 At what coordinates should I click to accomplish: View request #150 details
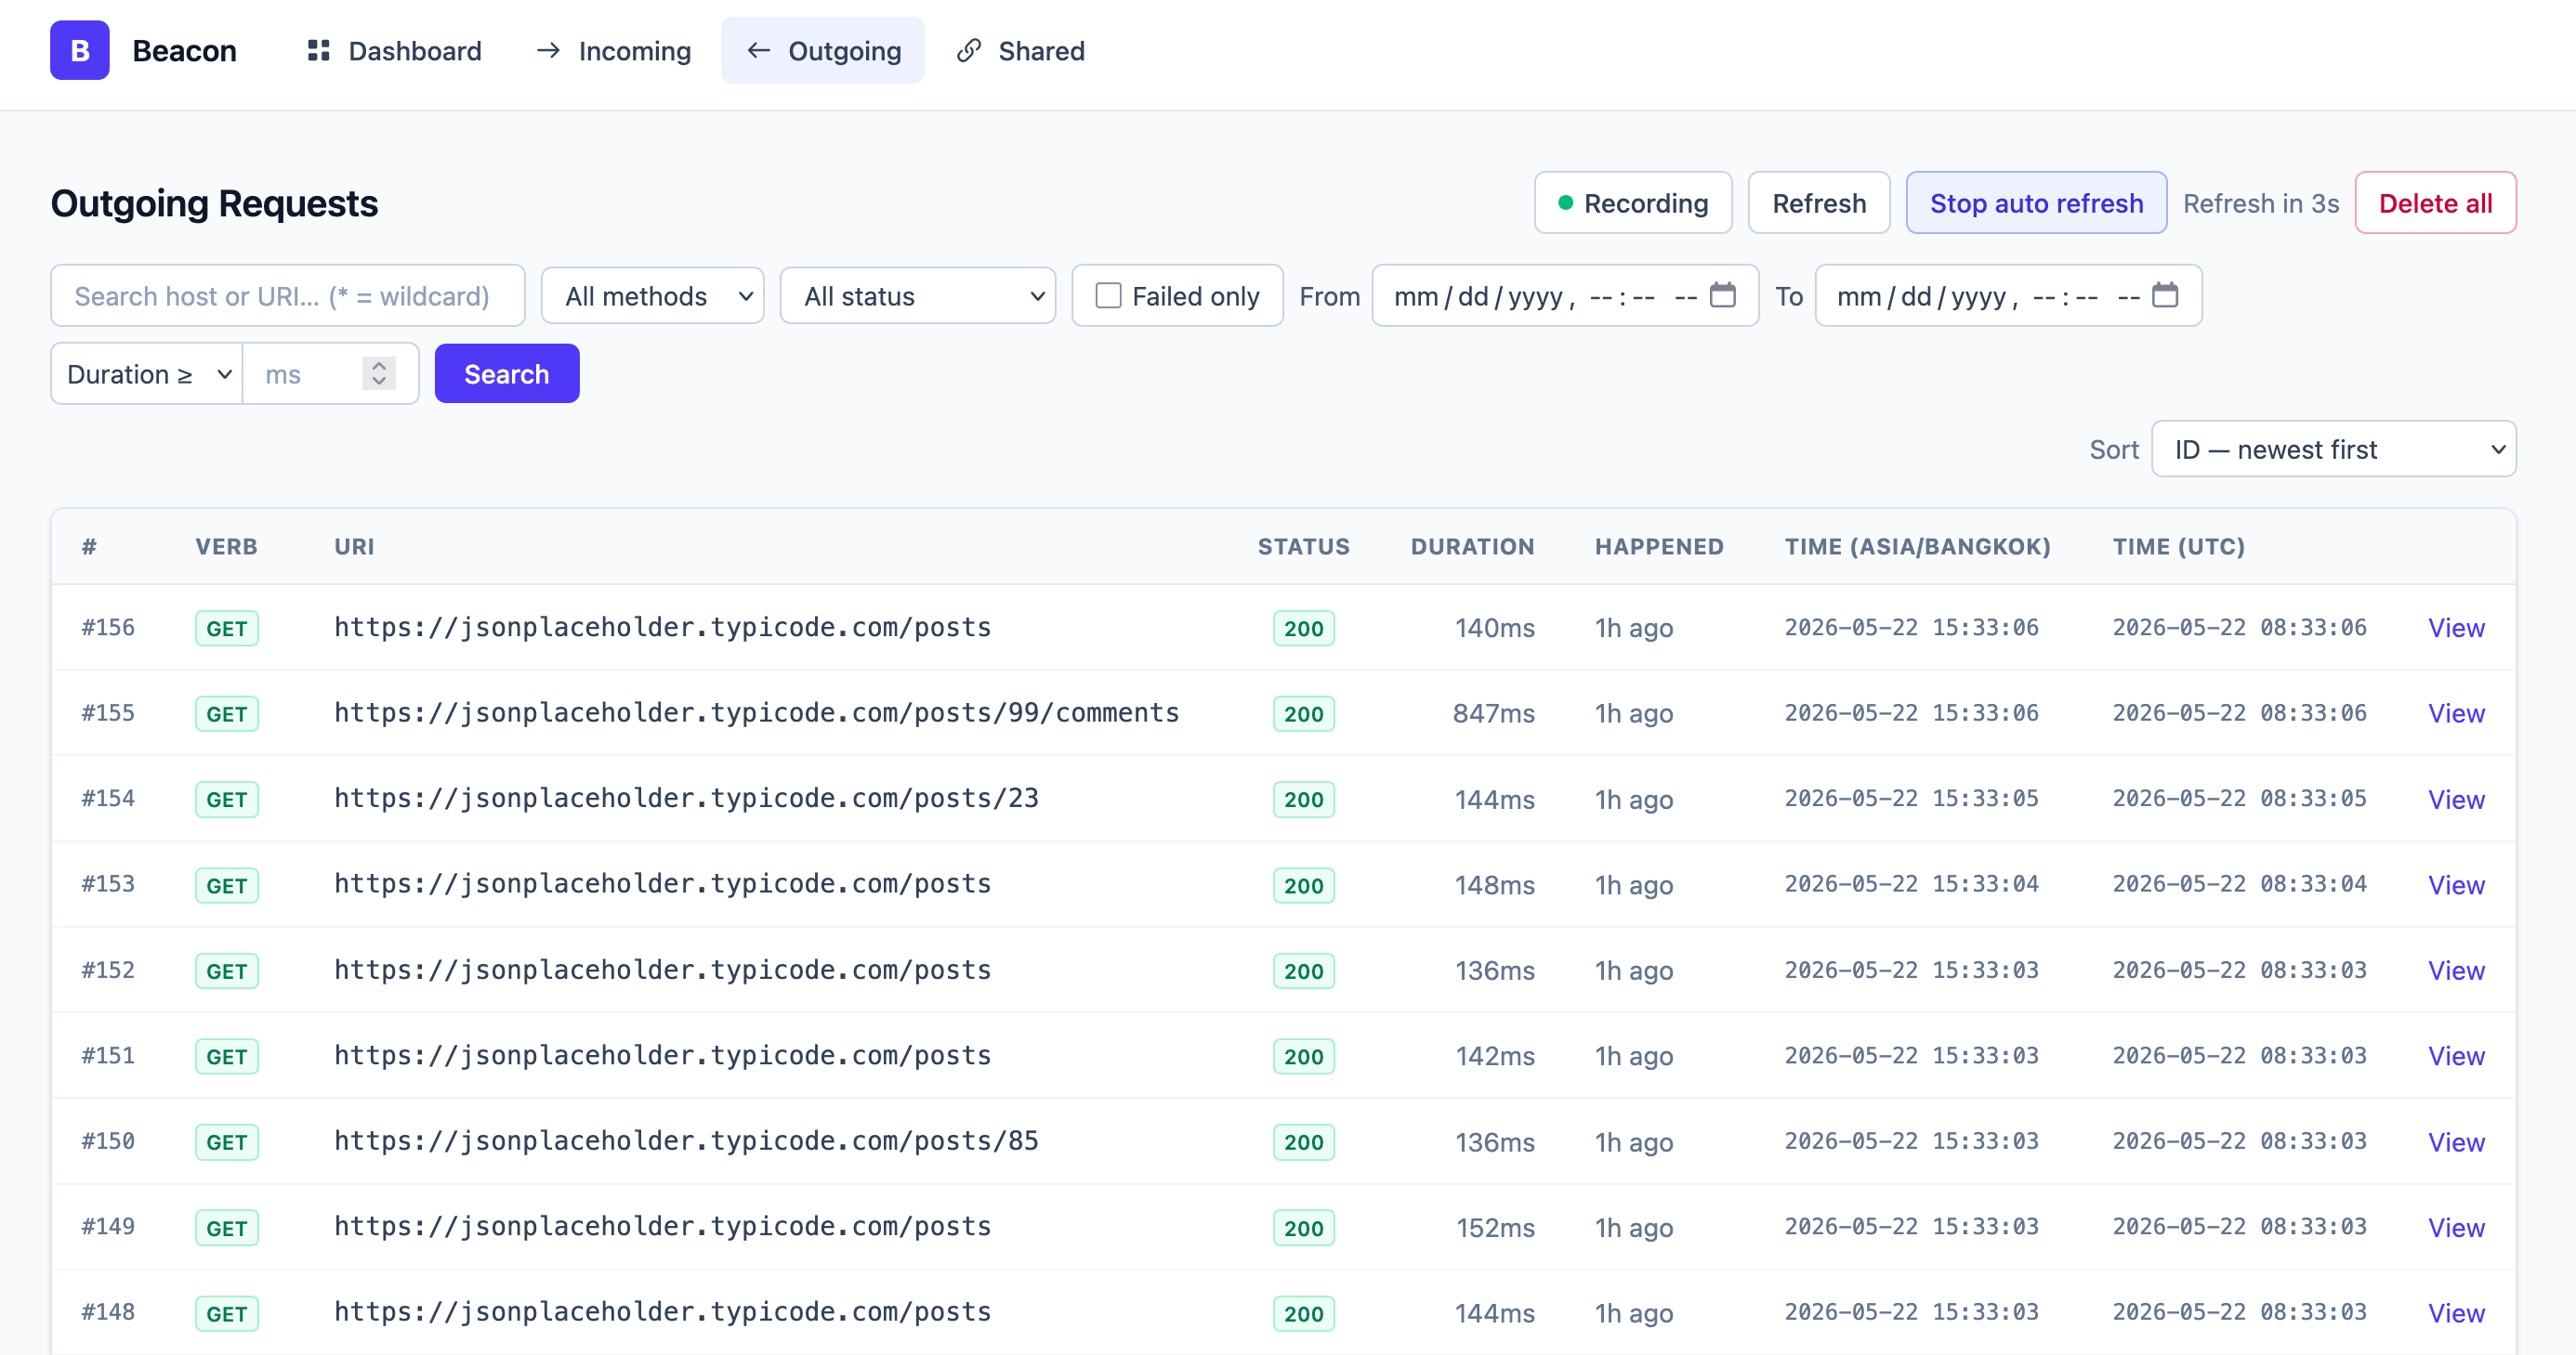pos(2455,1142)
